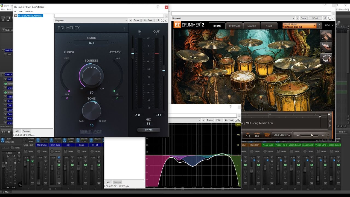
Task: Zoom out the EZdrummer song track
Action: pos(330,126)
